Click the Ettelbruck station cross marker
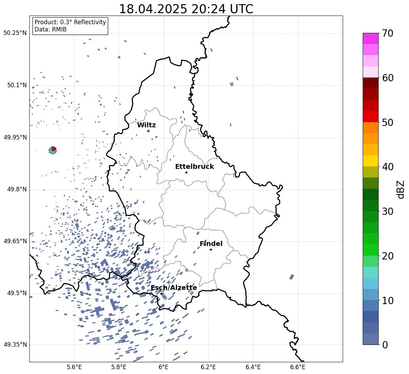Screen dimensions: 409x374 coord(186,172)
